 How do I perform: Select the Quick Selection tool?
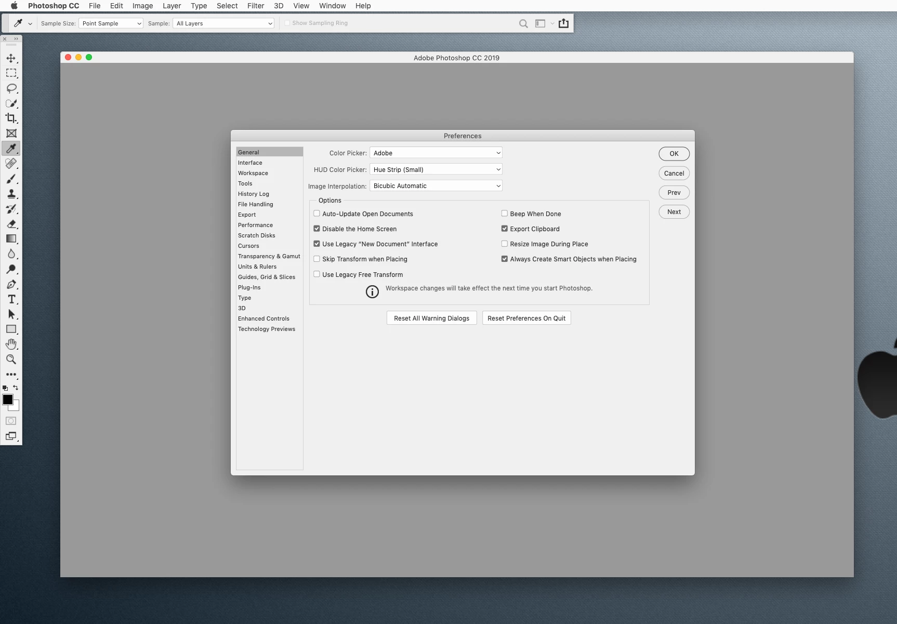coord(11,103)
